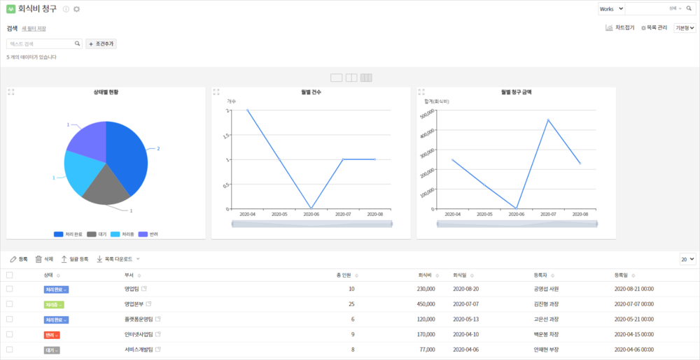Check the select-all checkbox in table header
700x360 pixels.
coord(10,275)
